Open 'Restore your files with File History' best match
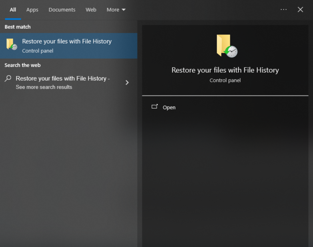The width and height of the screenshot is (313, 247). (69, 46)
